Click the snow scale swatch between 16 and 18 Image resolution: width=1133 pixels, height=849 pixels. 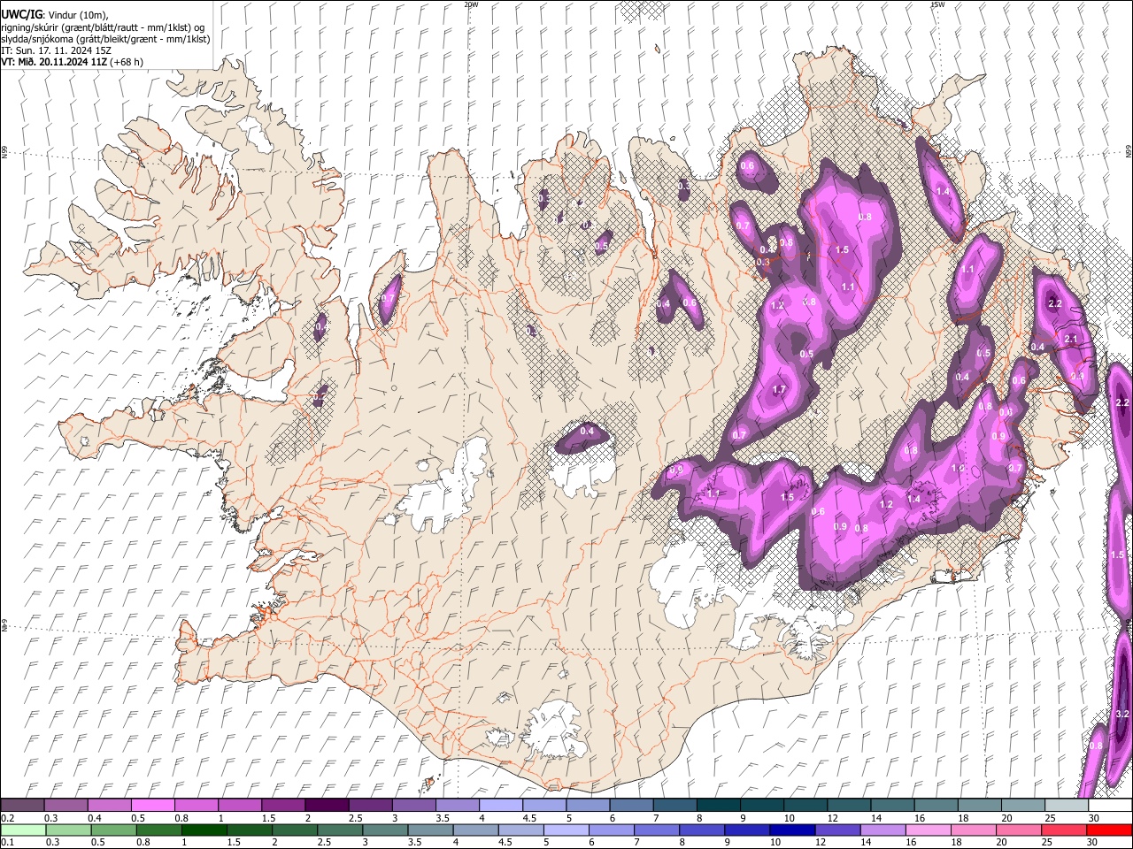pos(936,805)
